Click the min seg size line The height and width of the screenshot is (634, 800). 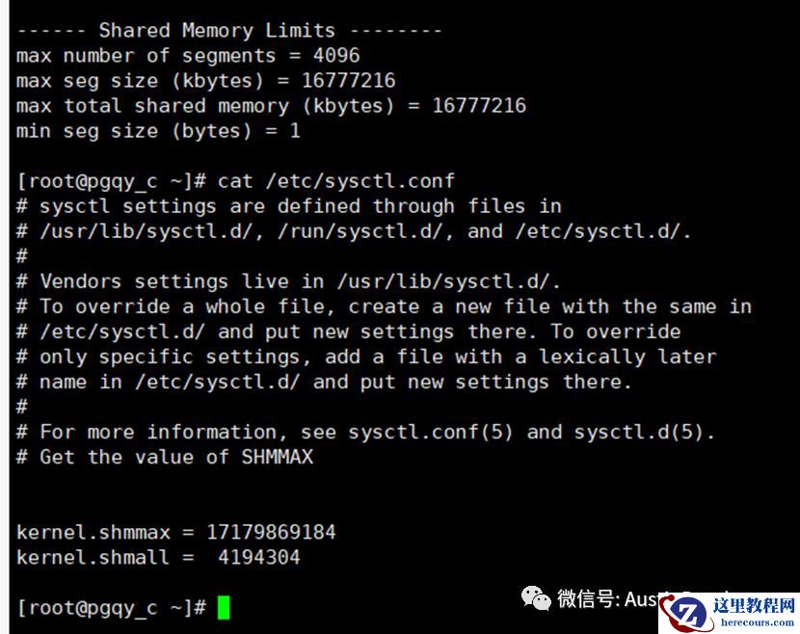158,131
